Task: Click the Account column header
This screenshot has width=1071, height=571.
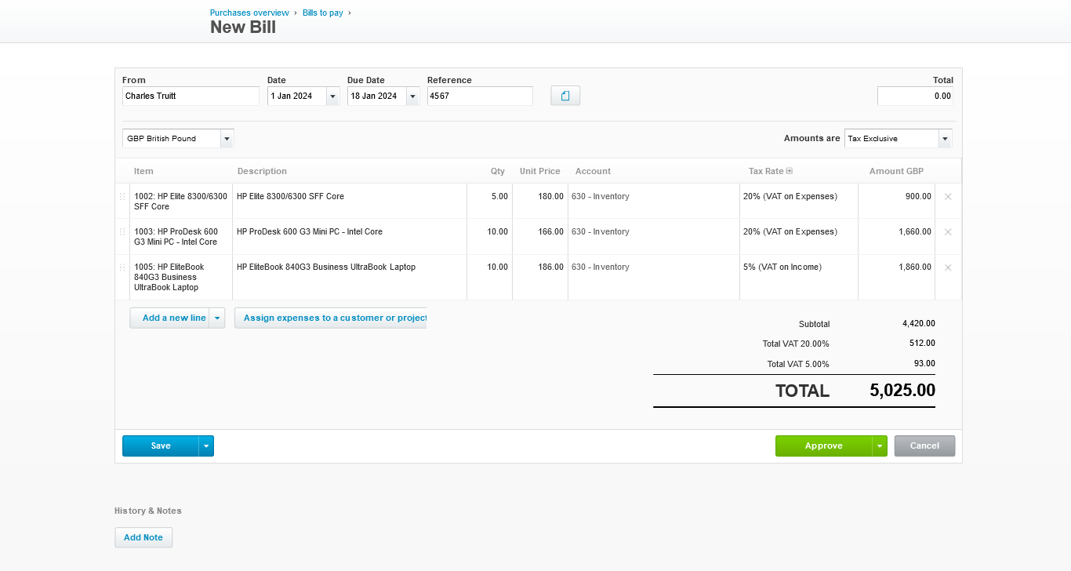Action: click(x=593, y=171)
